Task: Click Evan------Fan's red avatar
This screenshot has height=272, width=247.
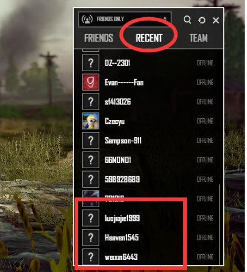Action: (x=91, y=82)
